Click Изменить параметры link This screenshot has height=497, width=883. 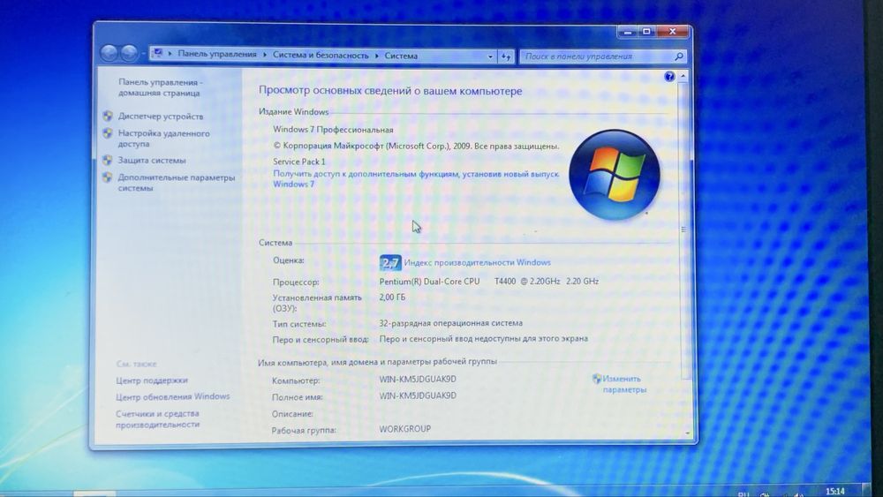624,384
